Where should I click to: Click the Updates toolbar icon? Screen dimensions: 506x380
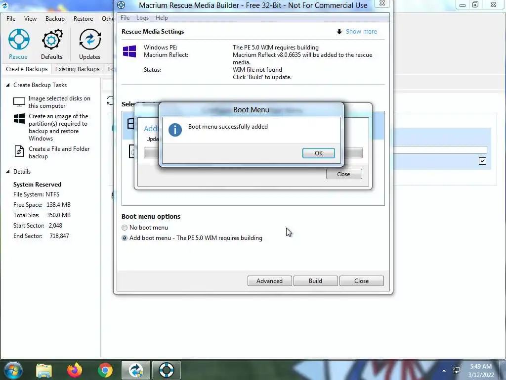click(90, 40)
